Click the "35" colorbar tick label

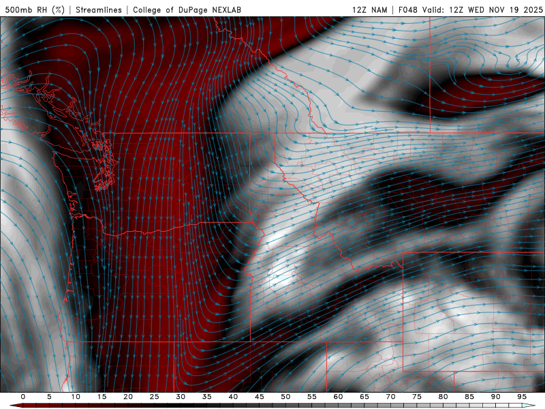point(206,397)
